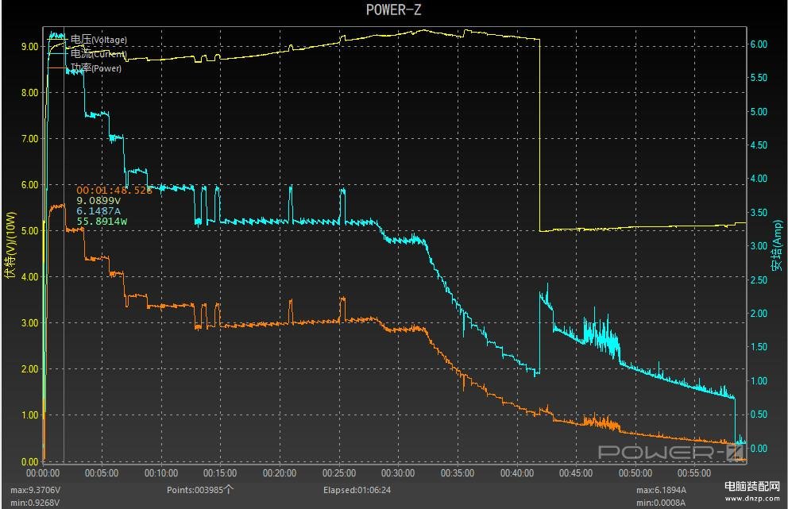The image size is (788, 509).
Task: Click the 00:05:00 time axis label
Action: [x=102, y=473]
